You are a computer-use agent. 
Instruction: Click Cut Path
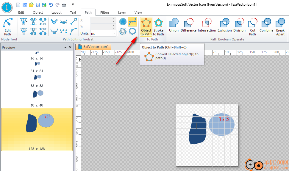pyautogui.click(x=252, y=27)
